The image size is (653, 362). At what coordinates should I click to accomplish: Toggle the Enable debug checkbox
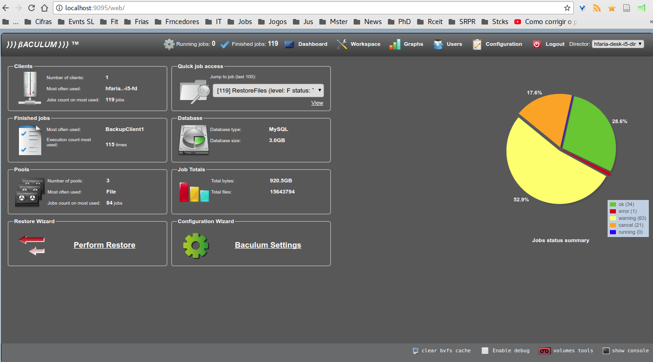485,350
